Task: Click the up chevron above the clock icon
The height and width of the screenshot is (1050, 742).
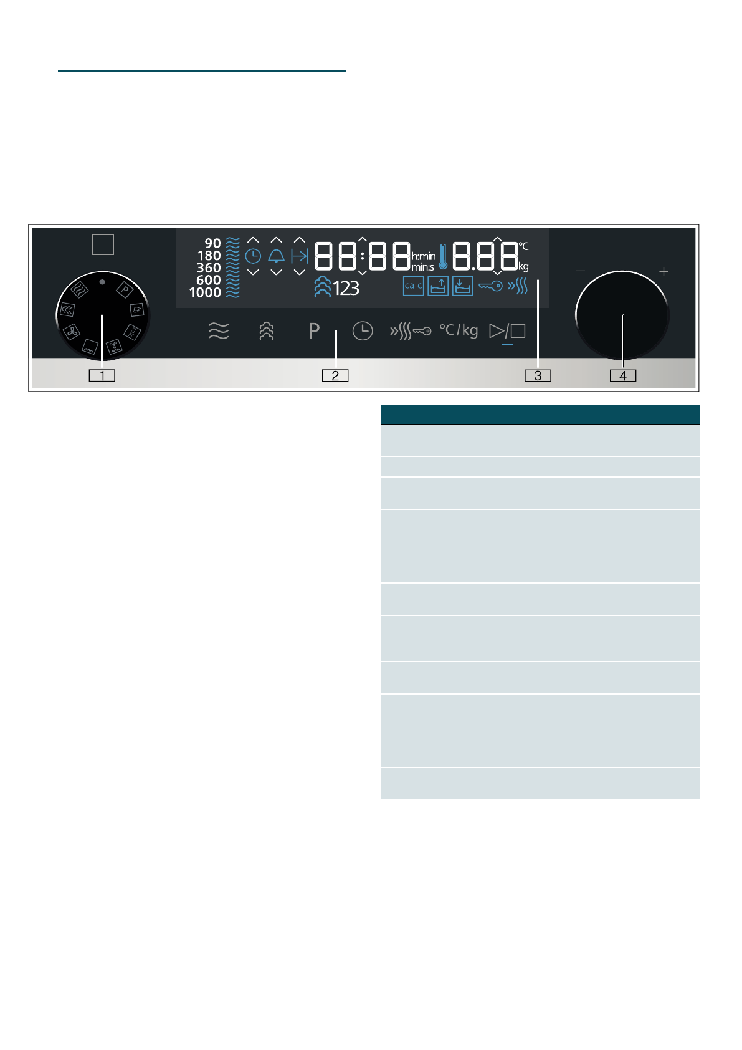Action: [253, 240]
